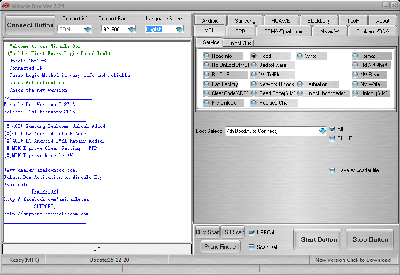Click the facebook.com/amiracleteam link text

pos(48,199)
